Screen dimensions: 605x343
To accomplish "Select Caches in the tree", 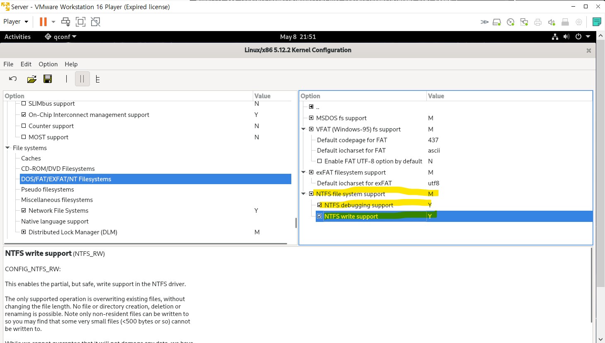I will 31,158.
